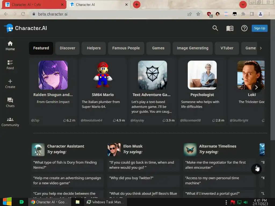Screen dimensions: 275x206
Task: Click creator name @Blazeman98
Action: pos(190,120)
